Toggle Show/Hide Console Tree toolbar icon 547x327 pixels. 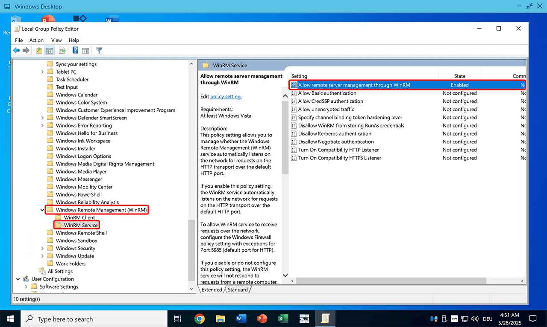50,50
